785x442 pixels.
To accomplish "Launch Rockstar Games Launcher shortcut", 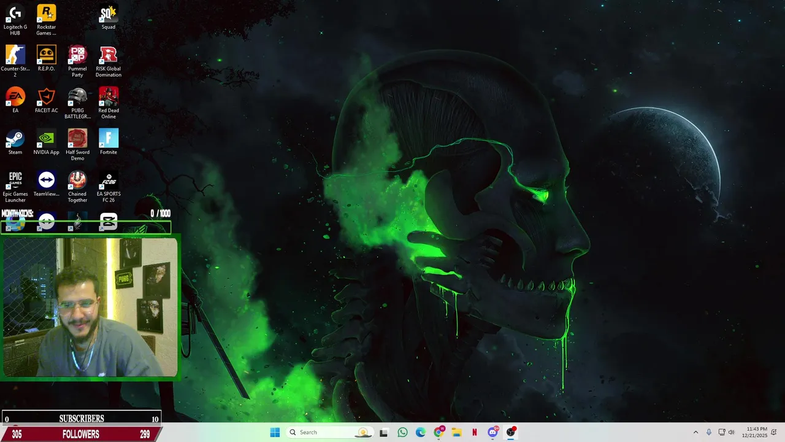I will click(47, 20).
